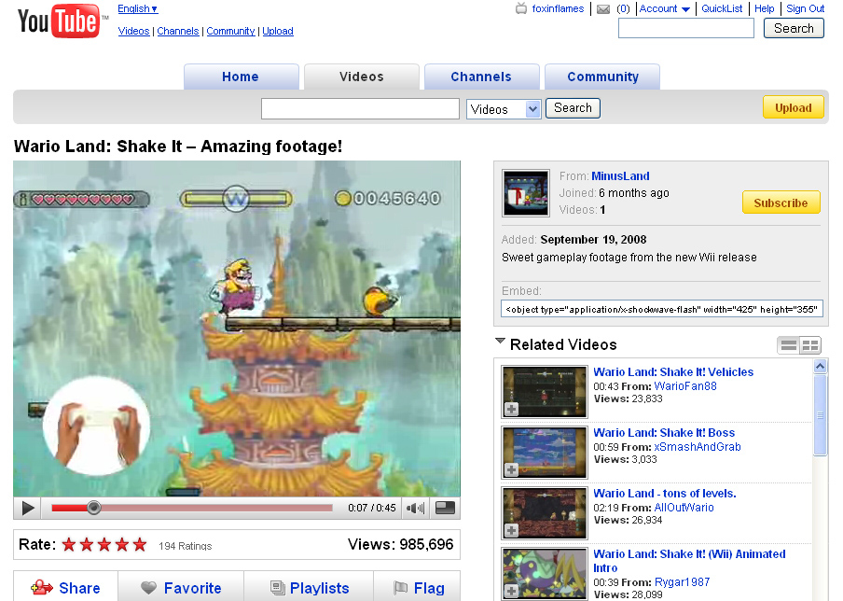Viewport: 843px width, 601px height.
Task: Open the Wario Land Vehicles thumbnail
Action: (545, 392)
